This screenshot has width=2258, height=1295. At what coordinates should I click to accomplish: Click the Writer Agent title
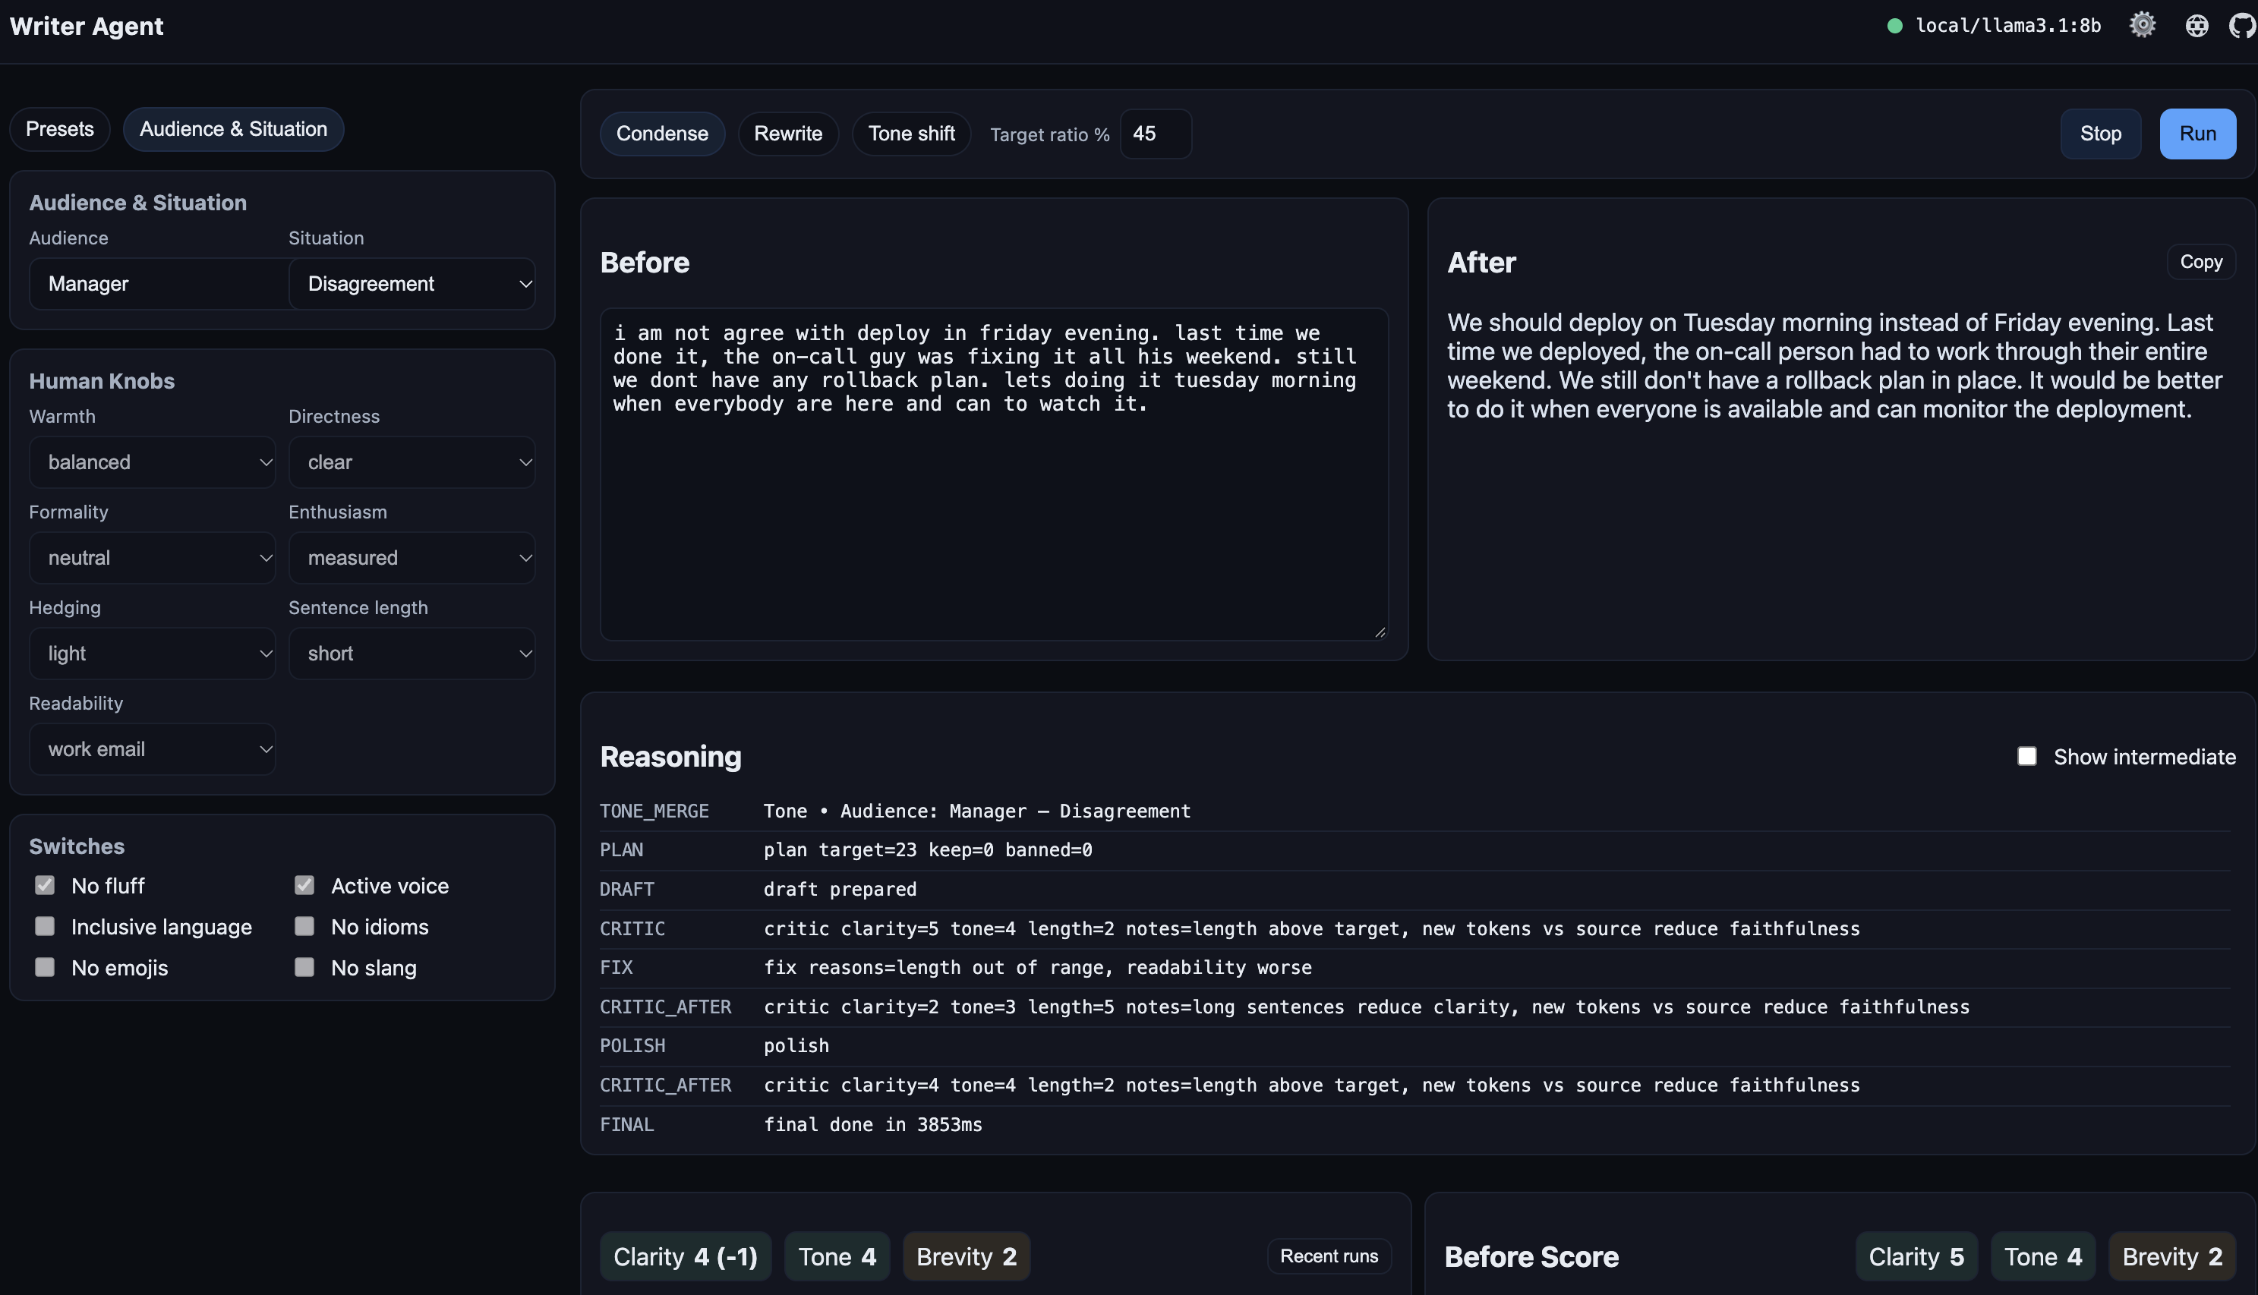[87, 26]
